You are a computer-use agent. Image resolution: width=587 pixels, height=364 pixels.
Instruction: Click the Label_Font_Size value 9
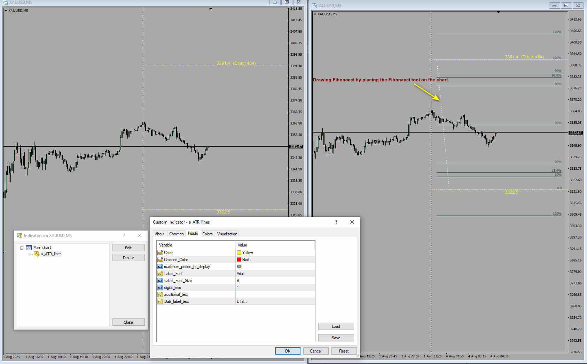pos(275,281)
